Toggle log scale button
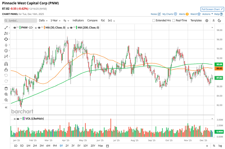225x149 pixels. (220, 146)
